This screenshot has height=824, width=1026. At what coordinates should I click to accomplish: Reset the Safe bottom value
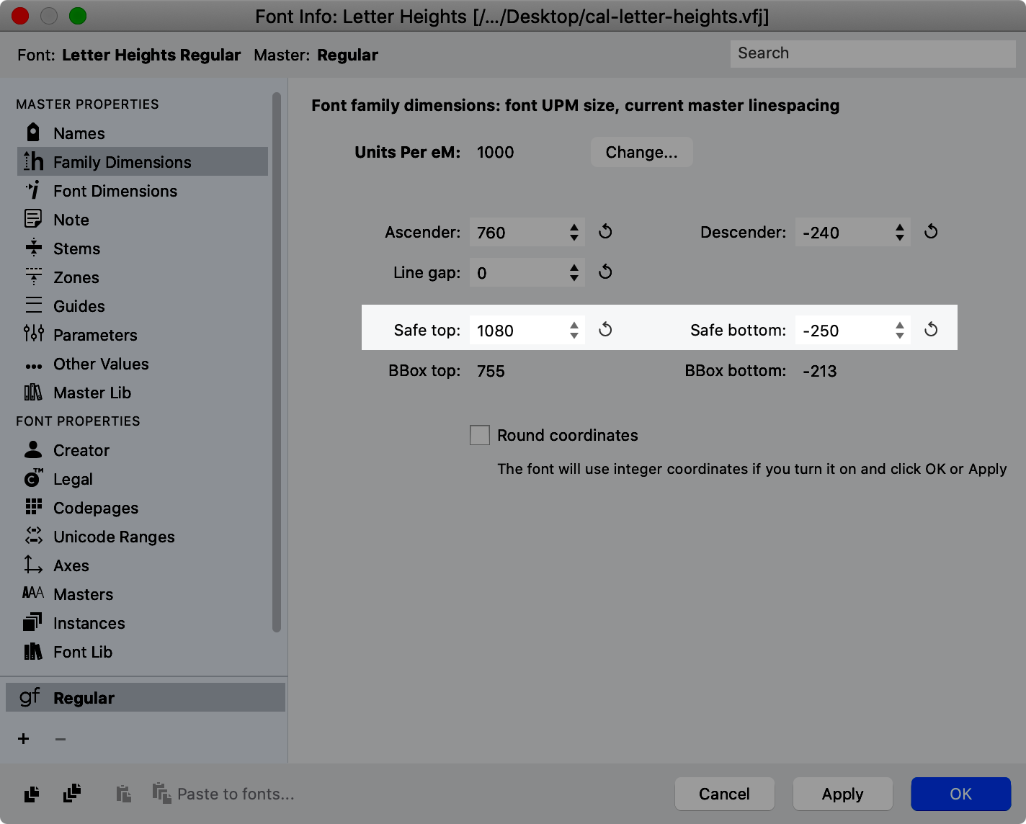(931, 330)
